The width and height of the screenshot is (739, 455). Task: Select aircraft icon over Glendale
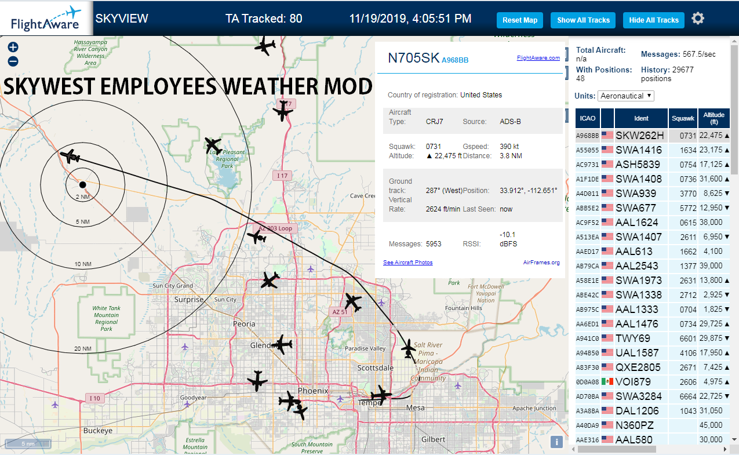[x=282, y=345]
